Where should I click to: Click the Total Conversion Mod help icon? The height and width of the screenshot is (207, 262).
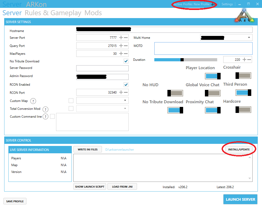(x=45, y=109)
